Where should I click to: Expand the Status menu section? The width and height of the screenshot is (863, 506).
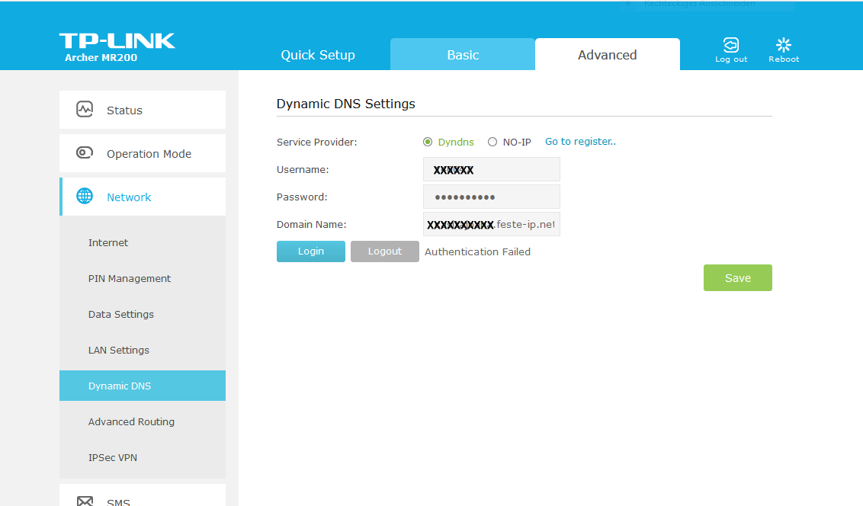[x=124, y=110]
